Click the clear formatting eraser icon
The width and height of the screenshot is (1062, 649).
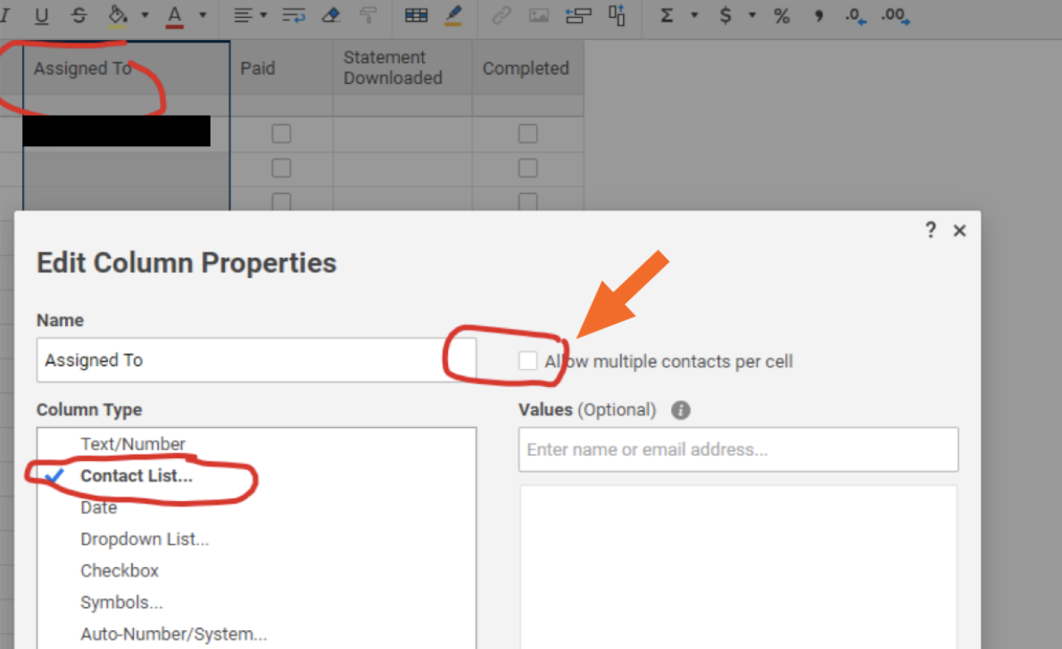pyautogui.click(x=330, y=15)
